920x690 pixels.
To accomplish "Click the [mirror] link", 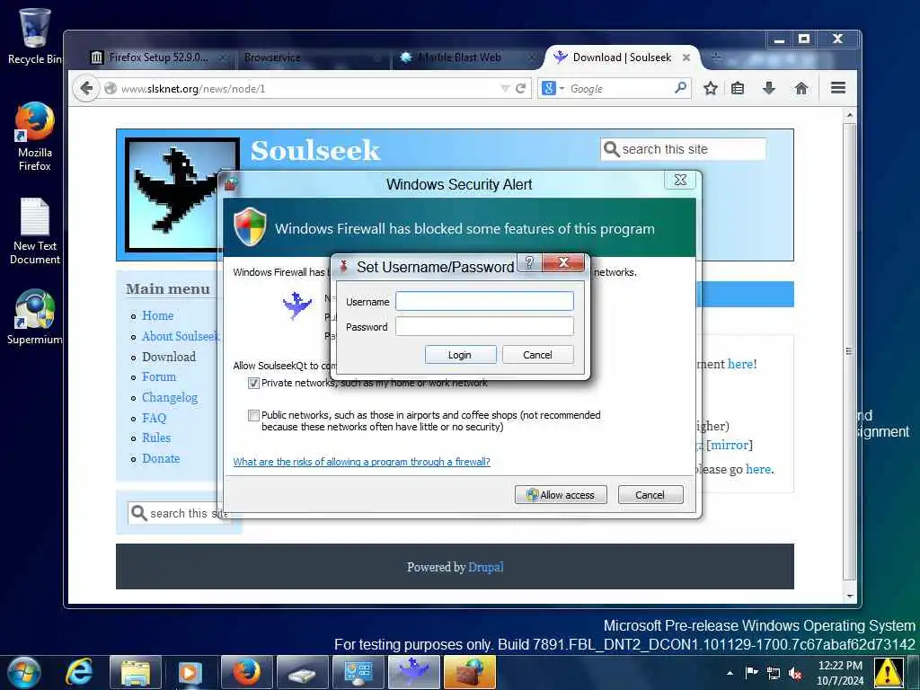I will point(730,445).
